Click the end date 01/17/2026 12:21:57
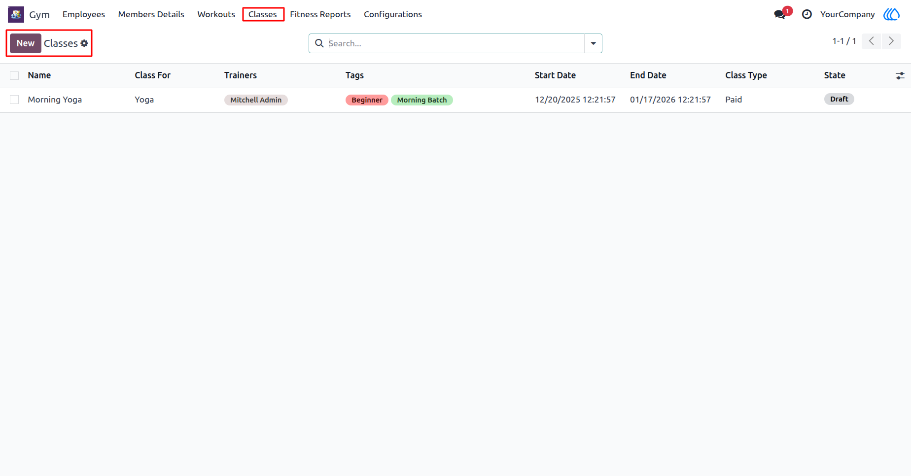This screenshot has width=911, height=476. pyautogui.click(x=670, y=100)
